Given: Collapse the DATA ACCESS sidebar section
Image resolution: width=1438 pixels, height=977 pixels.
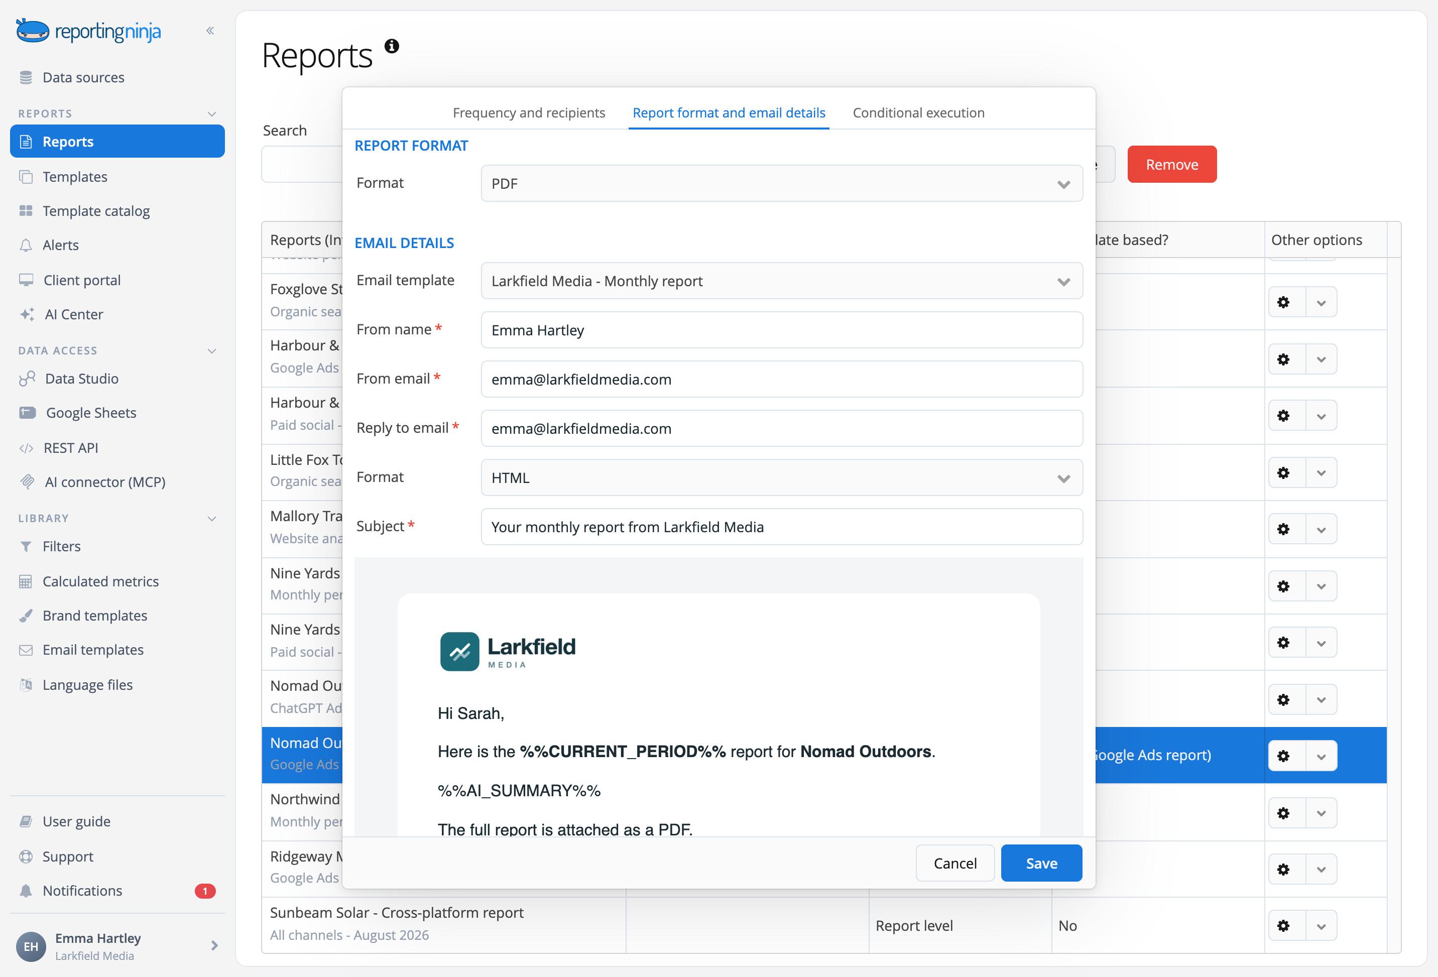Looking at the screenshot, I should (x=211, y=351).
